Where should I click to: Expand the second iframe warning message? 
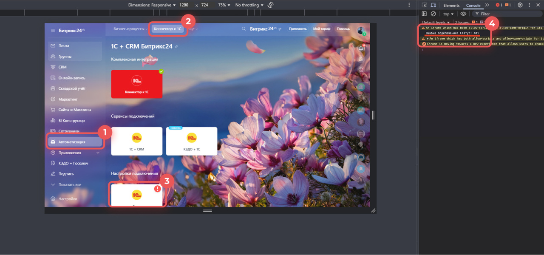coord(428,39)
